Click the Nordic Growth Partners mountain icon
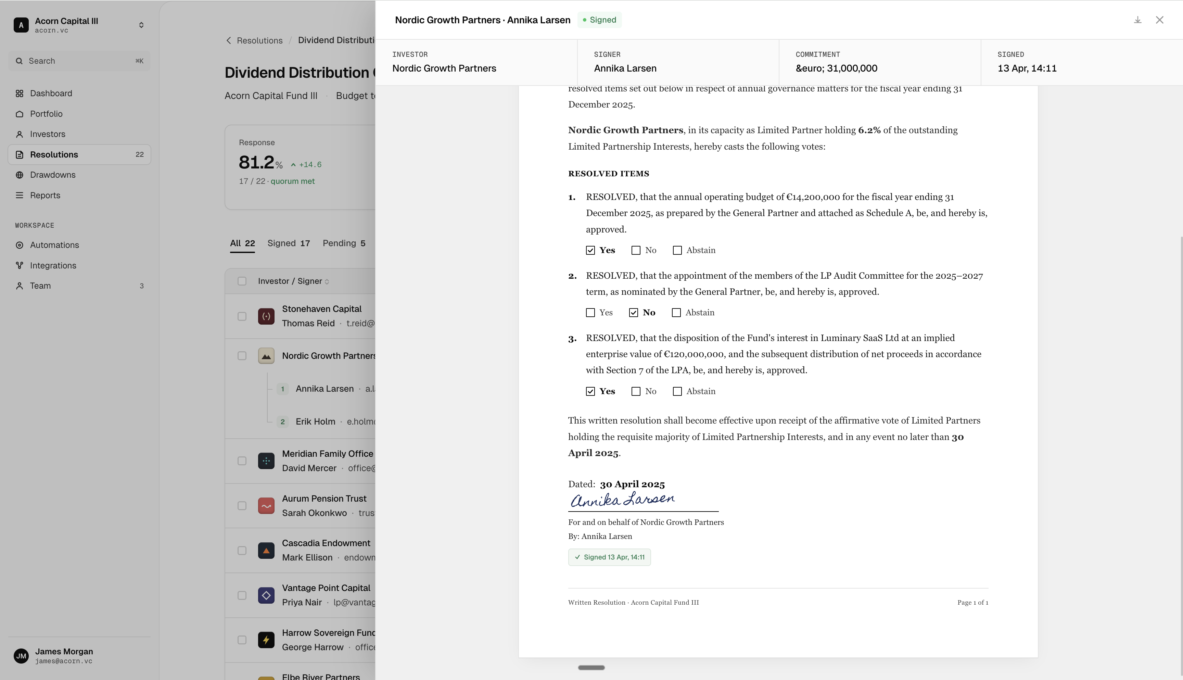The height and width of the screenshot is (680, 1183). (x=266, y=356)
